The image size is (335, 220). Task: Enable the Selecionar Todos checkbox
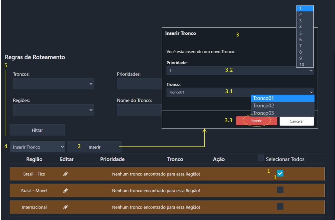pyautogui.click(x=261, y=158)
